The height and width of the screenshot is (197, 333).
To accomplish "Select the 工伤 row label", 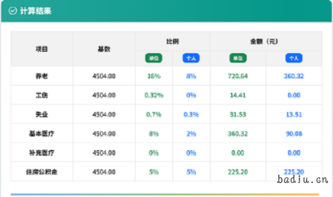I will pos(42,95).
